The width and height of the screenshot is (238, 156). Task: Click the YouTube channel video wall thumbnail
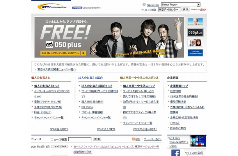[198, 141]
